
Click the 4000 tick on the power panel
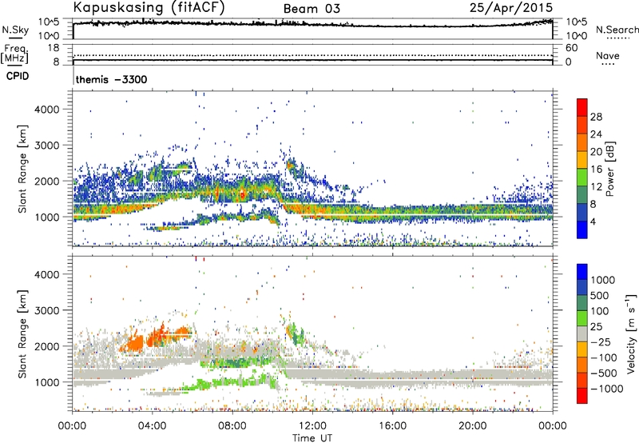pos(46,110)
